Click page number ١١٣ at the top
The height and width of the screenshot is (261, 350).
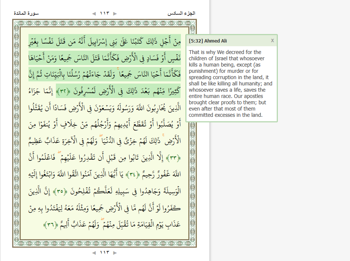(x=105, y=14)
